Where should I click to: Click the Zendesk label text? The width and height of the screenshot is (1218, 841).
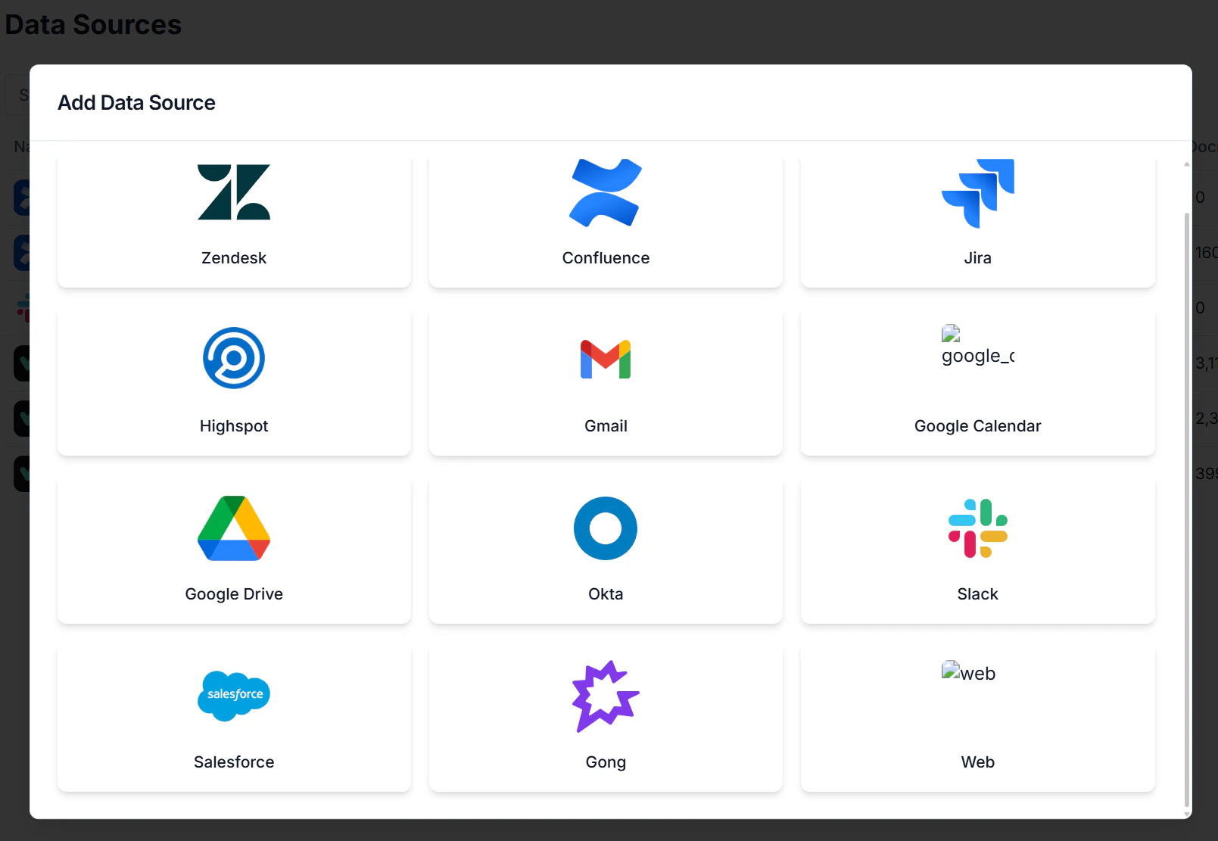[234, 258]
